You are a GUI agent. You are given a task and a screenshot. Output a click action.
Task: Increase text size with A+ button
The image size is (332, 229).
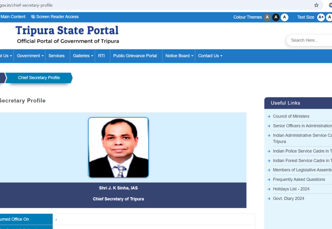(321, 17)
